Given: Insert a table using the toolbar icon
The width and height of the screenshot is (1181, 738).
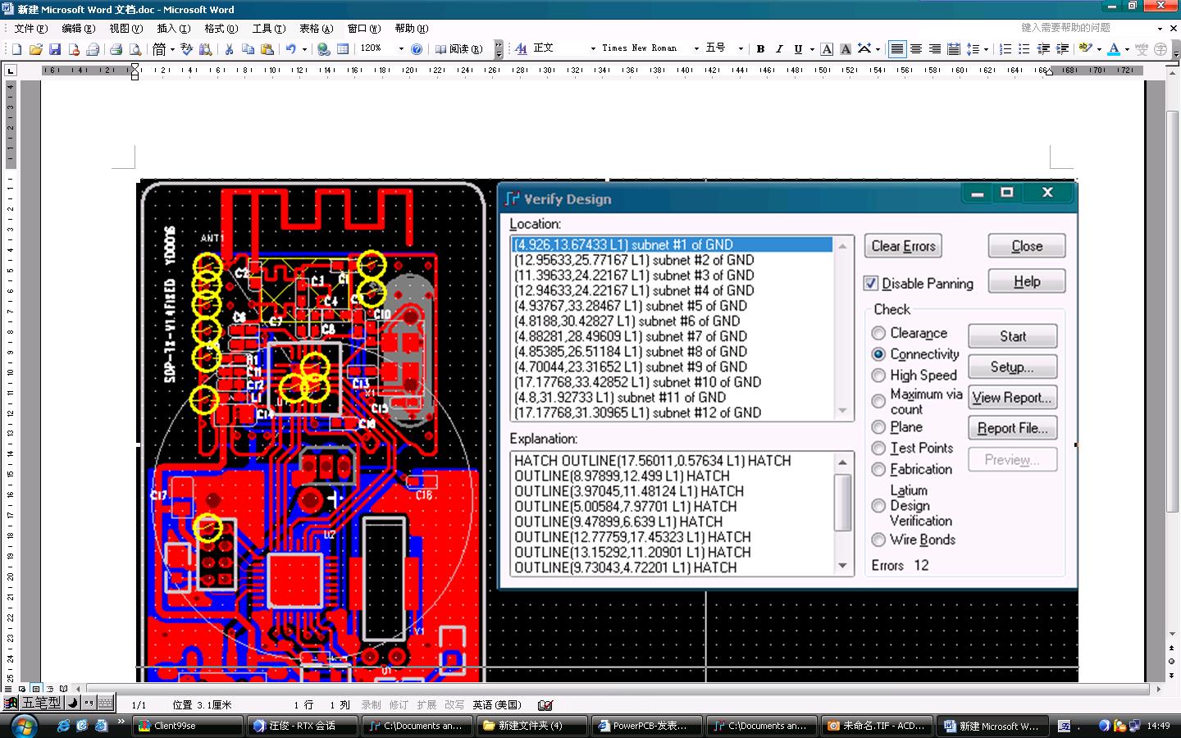Looking at the screenshot, I should pos(343,49).
